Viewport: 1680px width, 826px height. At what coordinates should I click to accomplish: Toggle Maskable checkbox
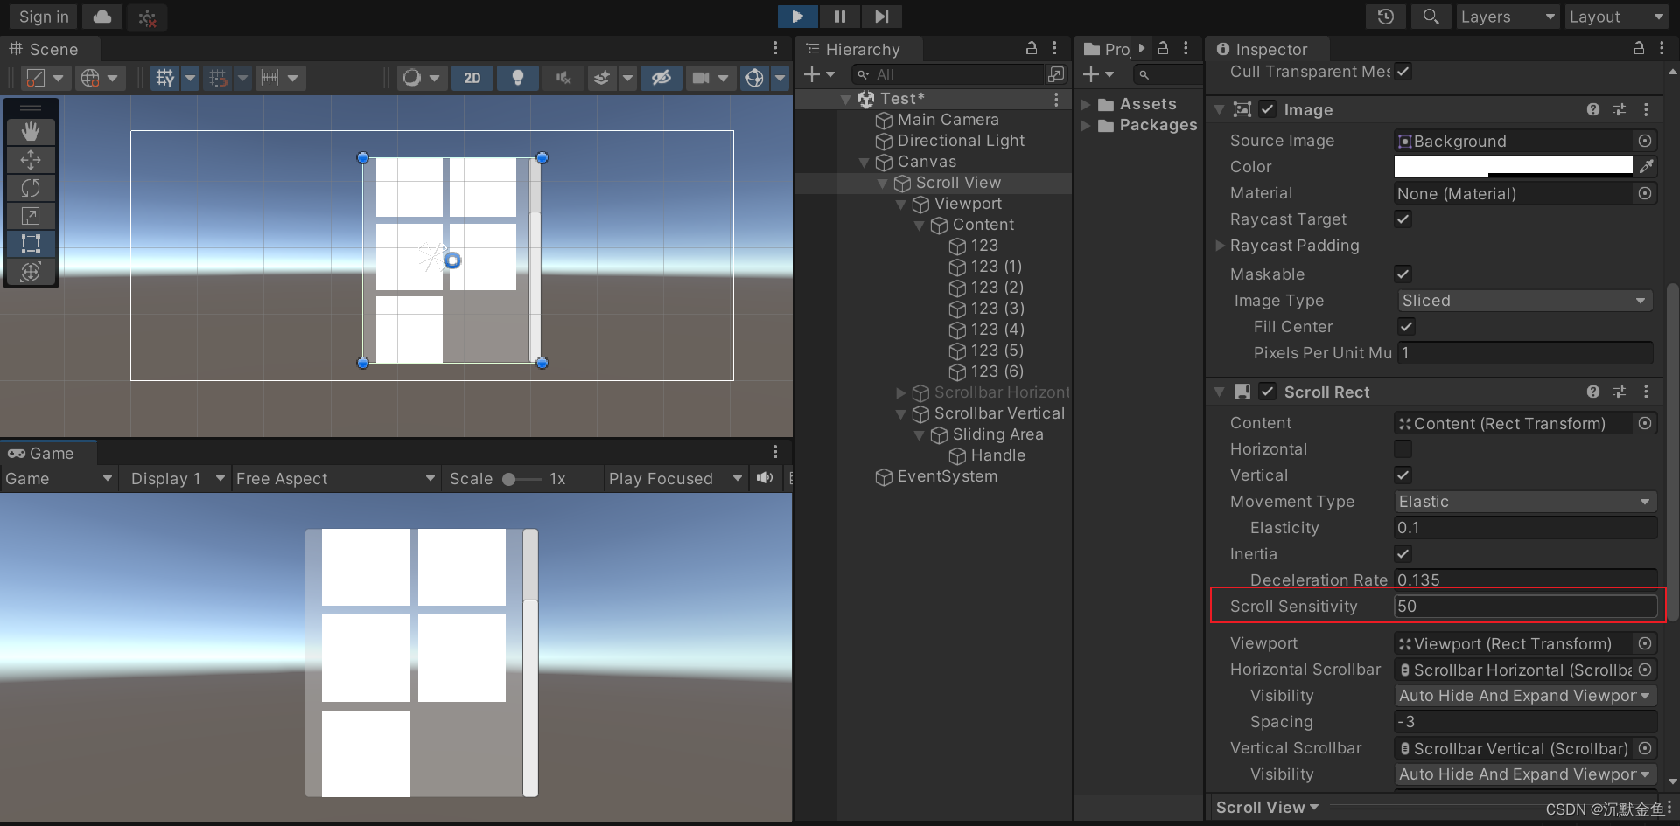point(1403,274)
